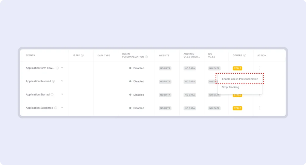The image size is (306, 165).
Task: Click STALE badge in Application Submitted row
Action: (238, 108)
